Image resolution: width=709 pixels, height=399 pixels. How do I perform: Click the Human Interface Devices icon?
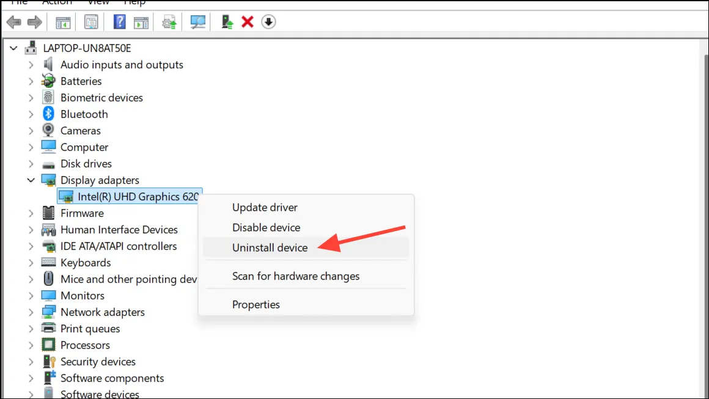point(48,230)
